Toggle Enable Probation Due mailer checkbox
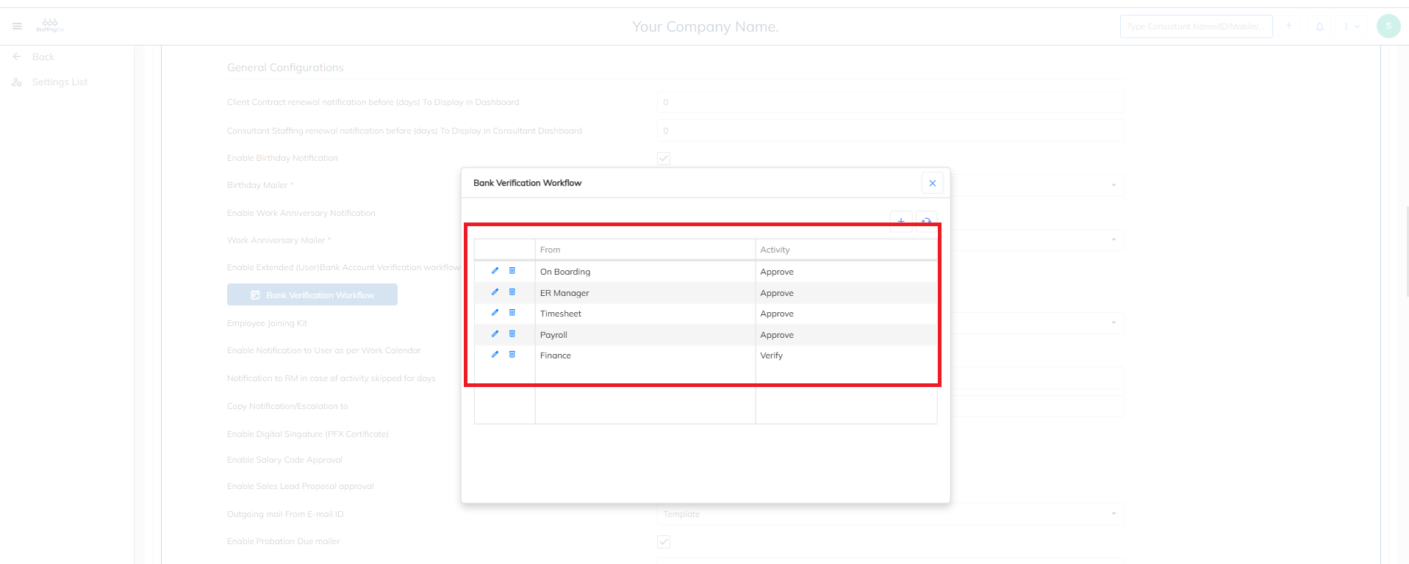 point(664,542)
